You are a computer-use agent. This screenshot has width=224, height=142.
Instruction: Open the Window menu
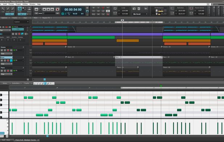[32, 4]
